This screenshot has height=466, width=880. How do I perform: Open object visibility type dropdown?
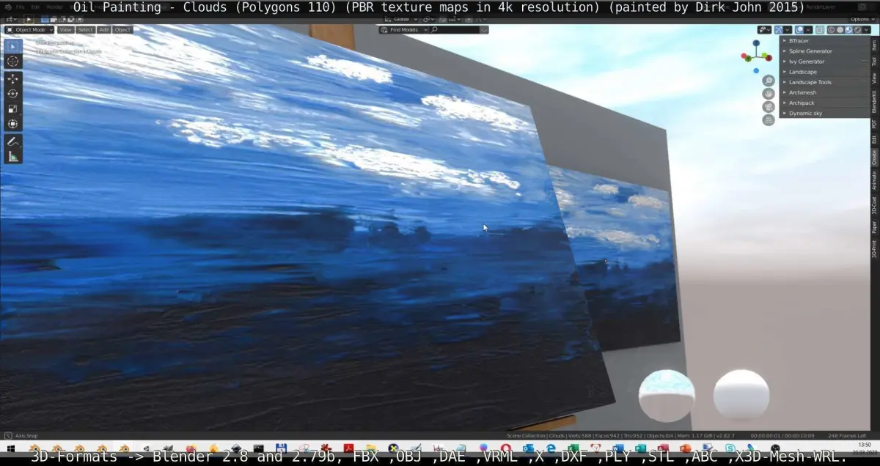pyautogui.click(x=764, y=30)
